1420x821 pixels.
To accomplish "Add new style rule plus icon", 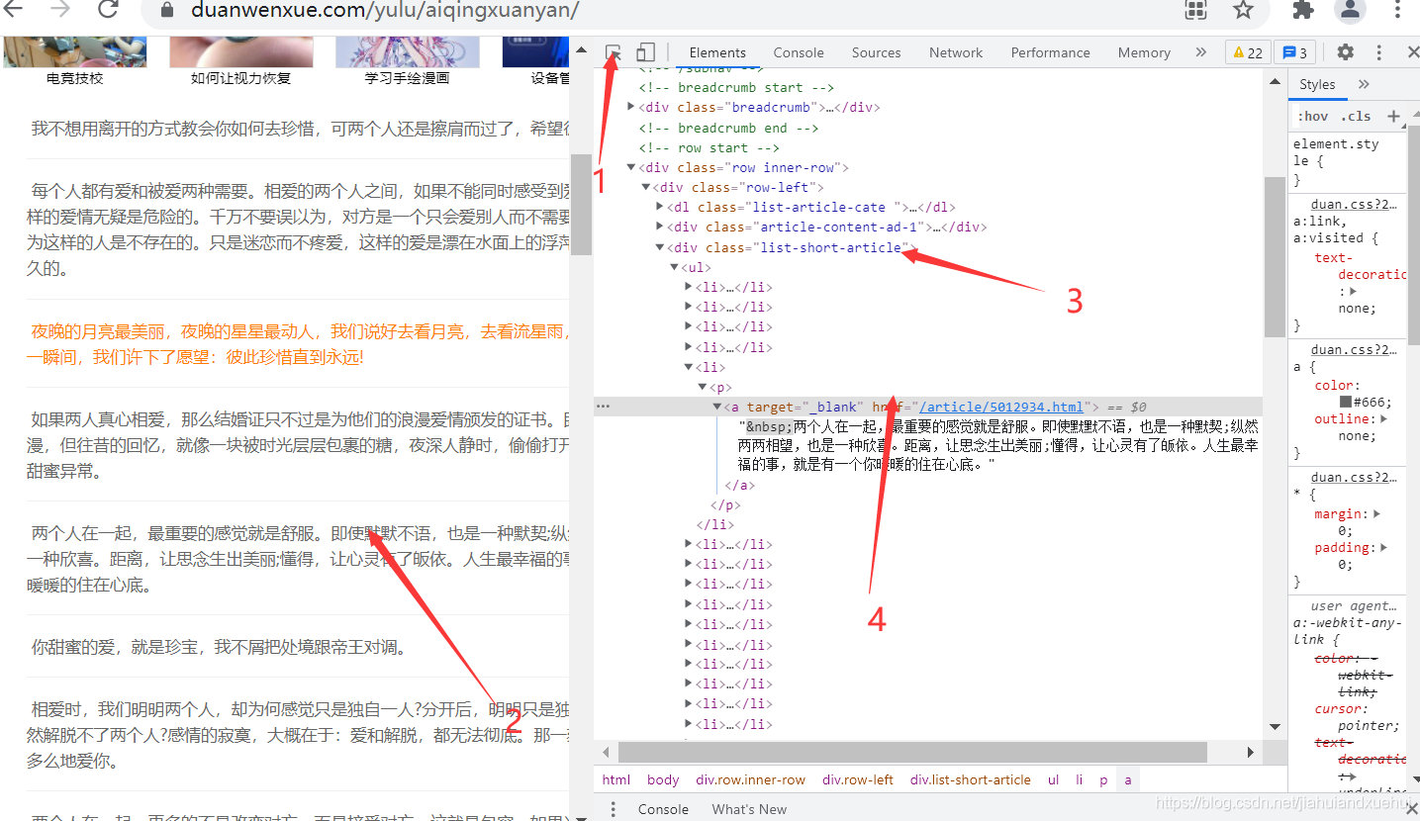I will [1393, 116].
